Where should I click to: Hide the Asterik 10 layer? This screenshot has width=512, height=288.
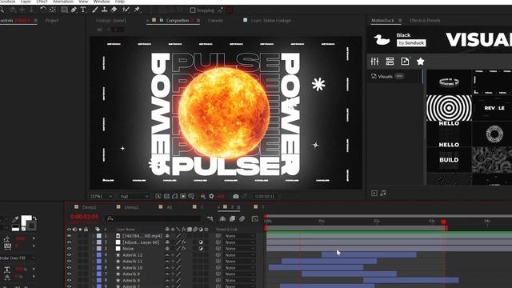pos(69,267)
